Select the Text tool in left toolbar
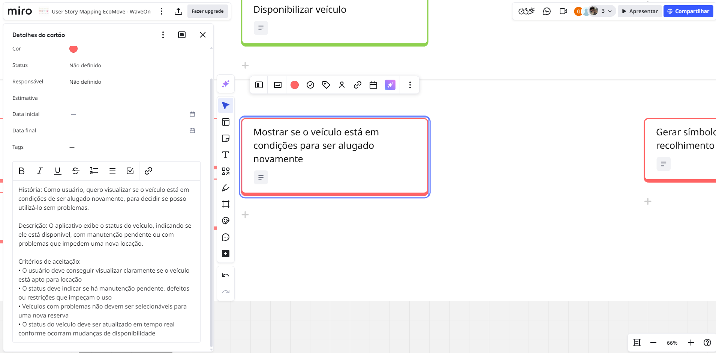The height and width of the screenshot is (353, 716). pyautogui.click(x=226, y=155)
